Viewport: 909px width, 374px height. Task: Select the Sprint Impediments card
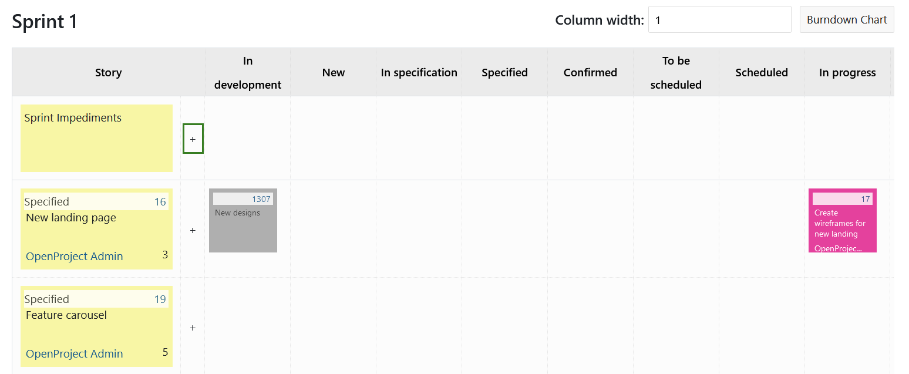point(96,139)
